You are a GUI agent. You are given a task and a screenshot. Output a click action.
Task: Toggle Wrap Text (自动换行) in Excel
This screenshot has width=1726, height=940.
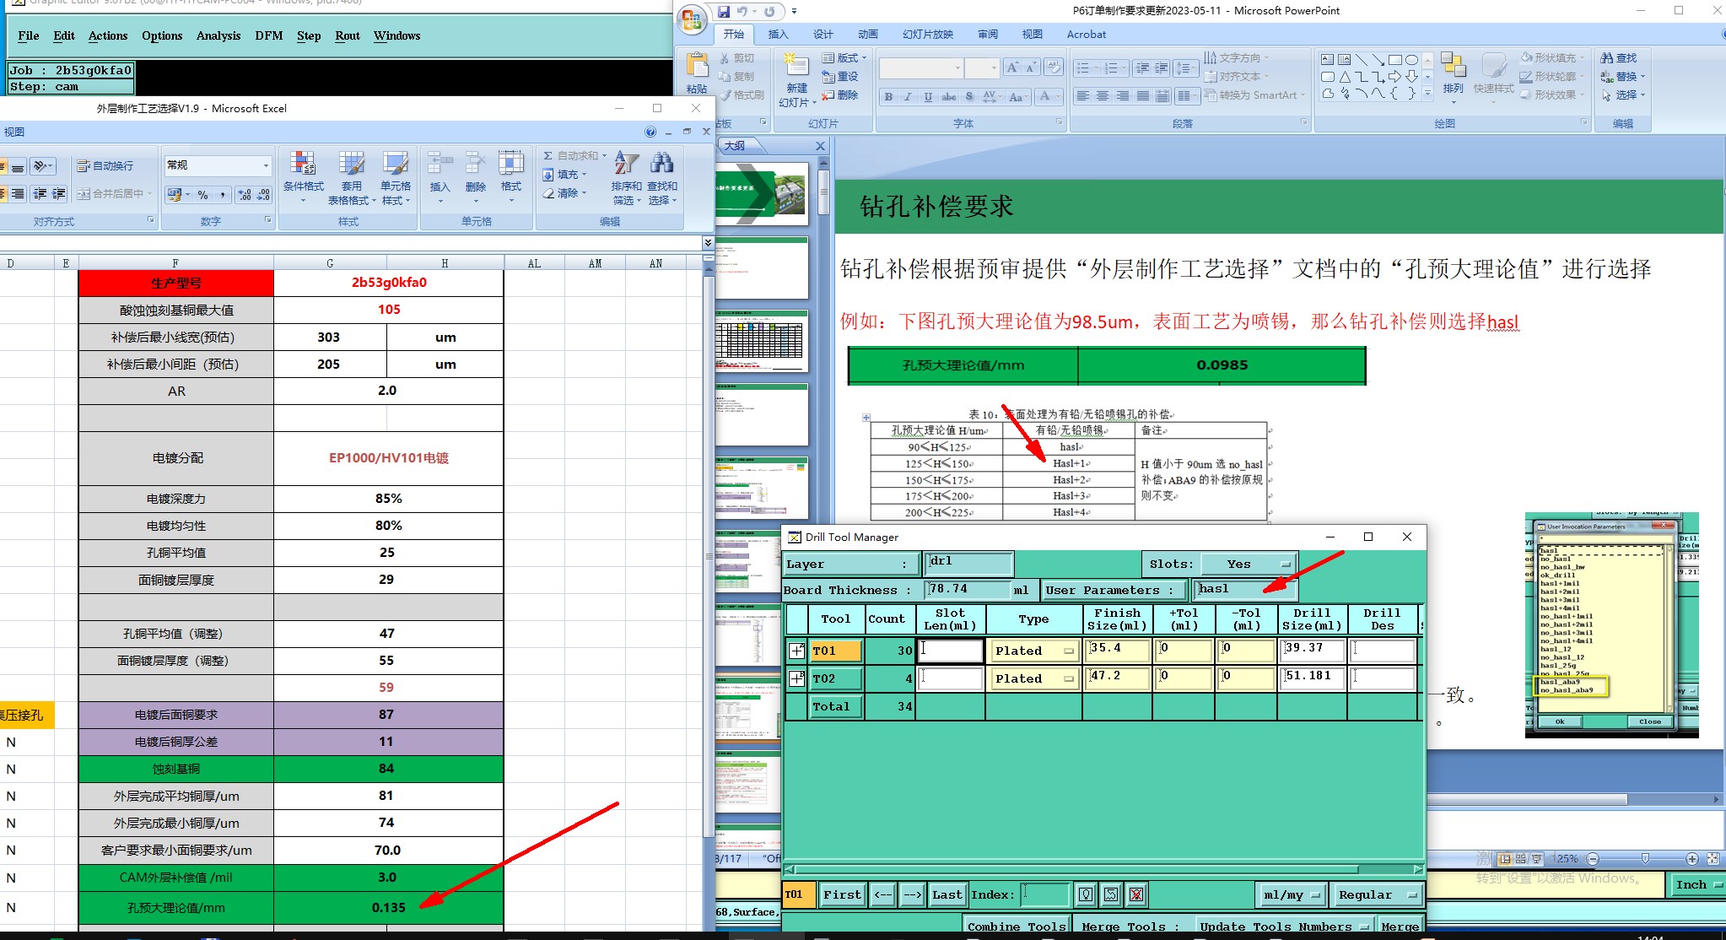[x=105, y=166]
